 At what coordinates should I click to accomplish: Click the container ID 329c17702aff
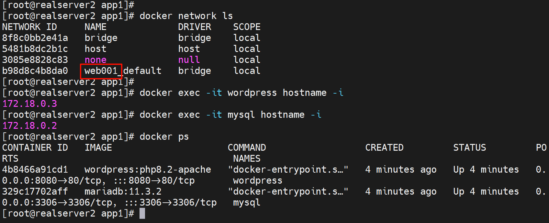click(x=35, y=192)
